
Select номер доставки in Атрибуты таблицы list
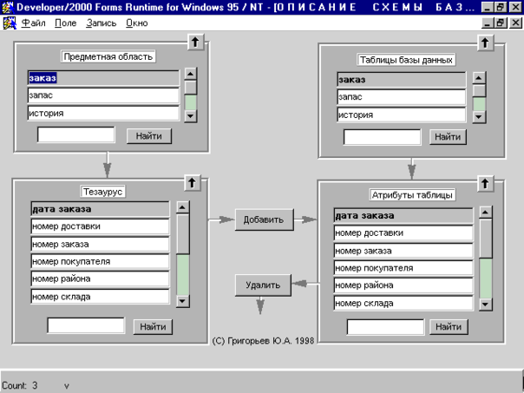tap(403, 233)
